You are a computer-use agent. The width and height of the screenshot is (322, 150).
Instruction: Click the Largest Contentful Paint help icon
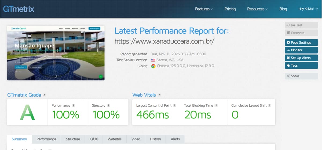pyautogui.click(x=174, y=106)
